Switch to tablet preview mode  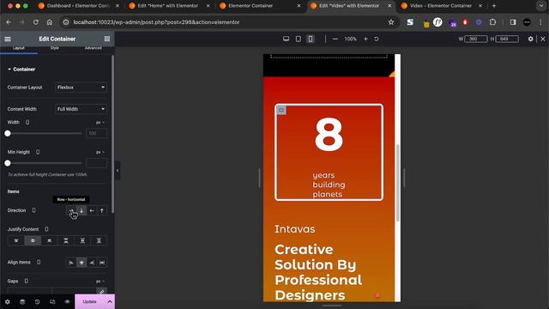coord(299,39)
